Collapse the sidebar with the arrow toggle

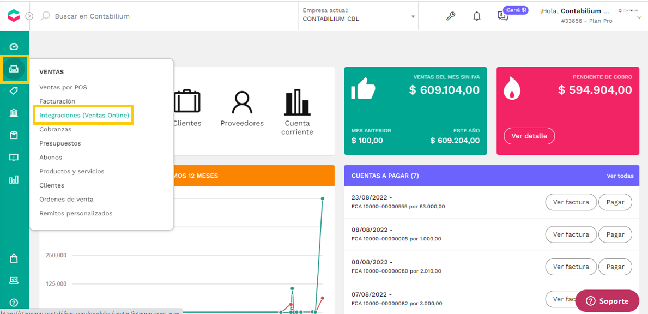[x=28, y=16]
